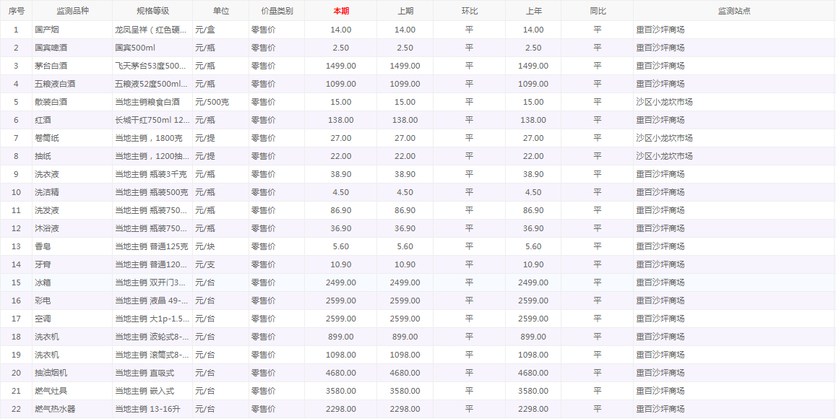The image size is (836, 419).
Task: Click the 上年 column header
Action: click(x=533, y=11)
